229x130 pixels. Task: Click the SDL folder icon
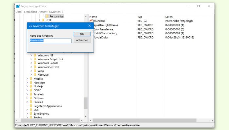coord(31,110)
